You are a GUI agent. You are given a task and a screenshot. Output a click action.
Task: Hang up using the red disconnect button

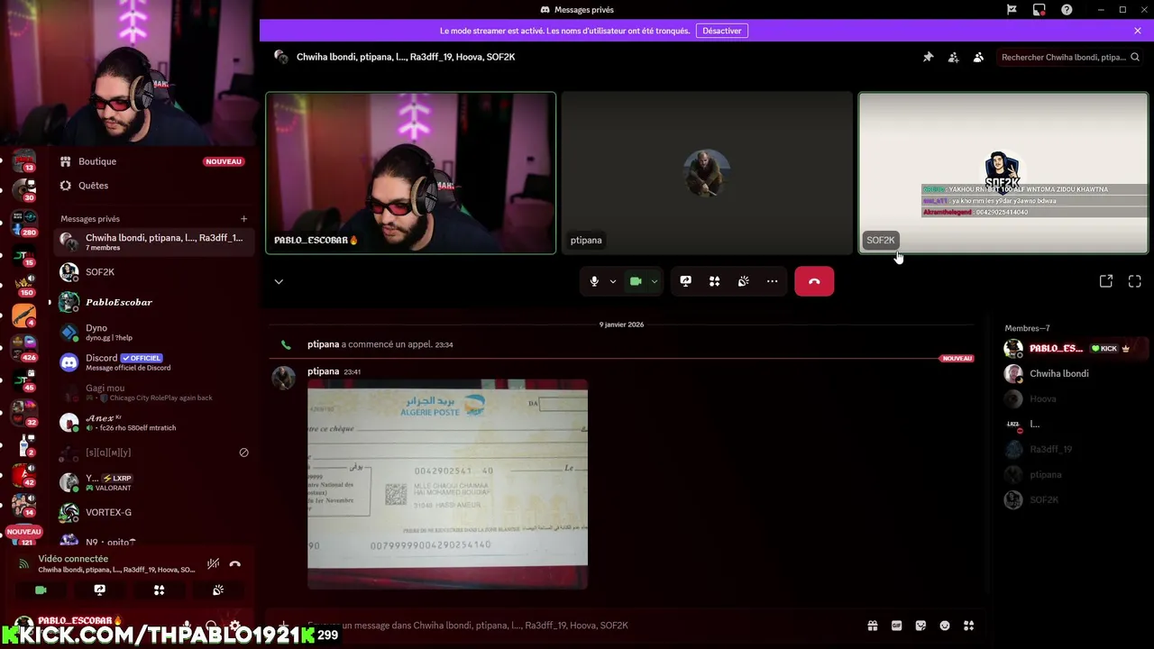point(814,281)
